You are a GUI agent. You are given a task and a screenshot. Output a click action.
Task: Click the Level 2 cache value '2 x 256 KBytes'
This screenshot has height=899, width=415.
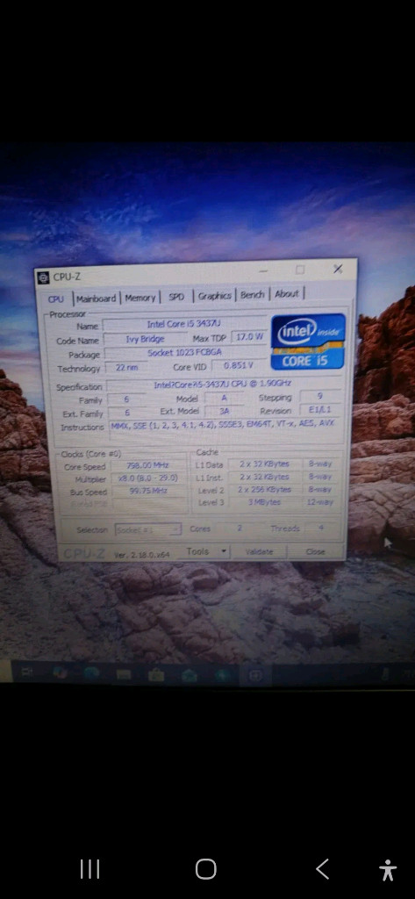(265, 490)
